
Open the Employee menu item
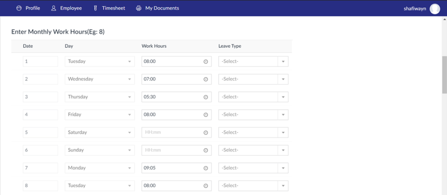[71, 8]
